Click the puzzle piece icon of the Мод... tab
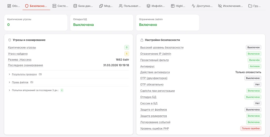Screen dimensions: 270x137 coord(101,6)
